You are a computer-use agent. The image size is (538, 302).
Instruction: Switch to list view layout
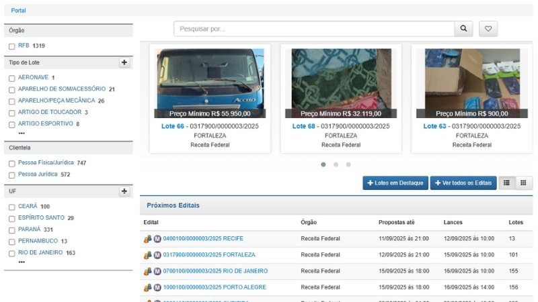coord(506,183)
